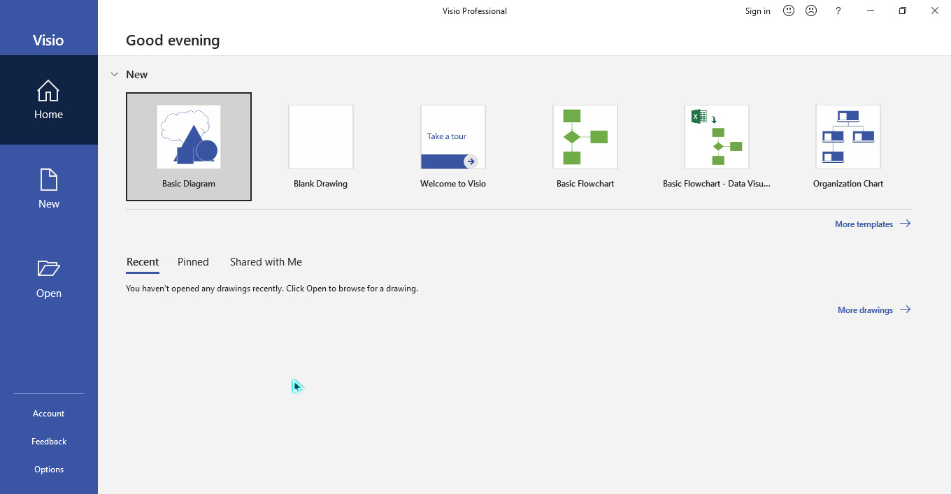Choose the Organization Chart template
This screenshot has height=494, width=951.
848,147
